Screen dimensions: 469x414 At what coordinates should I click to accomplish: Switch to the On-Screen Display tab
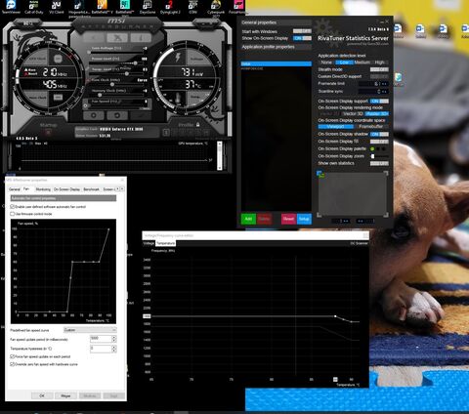tap(66, 189)
